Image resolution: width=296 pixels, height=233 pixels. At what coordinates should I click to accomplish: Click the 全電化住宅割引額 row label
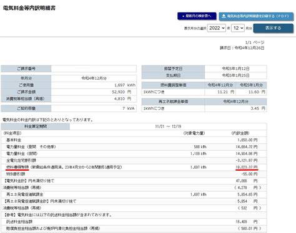coord(21,161)
